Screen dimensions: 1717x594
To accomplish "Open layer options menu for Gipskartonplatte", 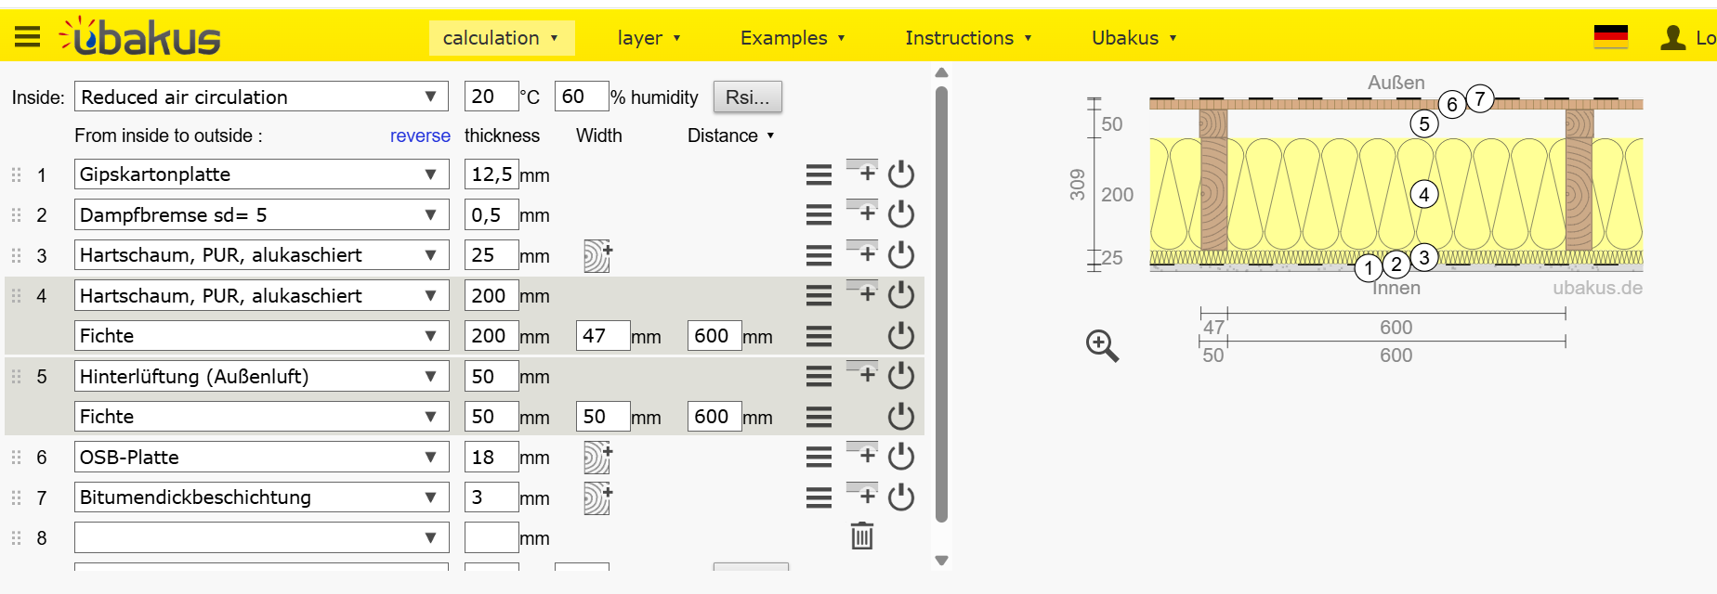I will click(x=818, y=174).
